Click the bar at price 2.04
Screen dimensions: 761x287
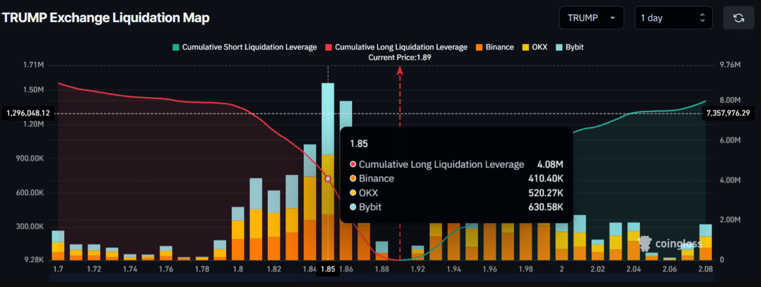(634, 241)
